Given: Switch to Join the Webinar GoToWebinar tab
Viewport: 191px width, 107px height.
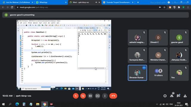Looking at the screenshot, I should click(18, 2).
